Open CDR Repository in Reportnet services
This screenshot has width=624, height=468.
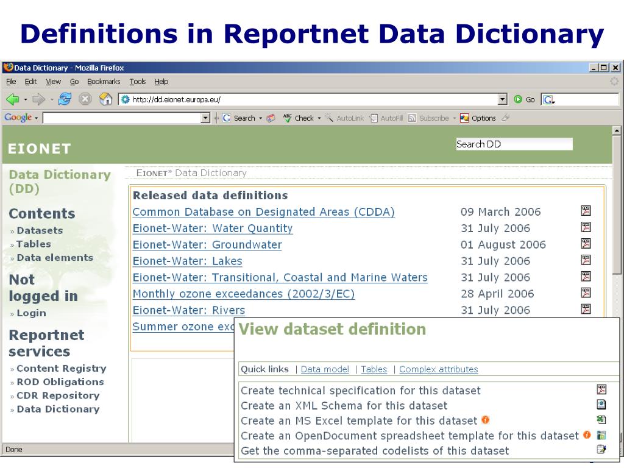point(58,395)
